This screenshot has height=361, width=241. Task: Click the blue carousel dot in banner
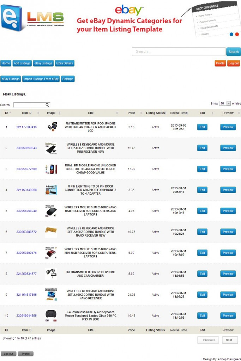(231, 34)
